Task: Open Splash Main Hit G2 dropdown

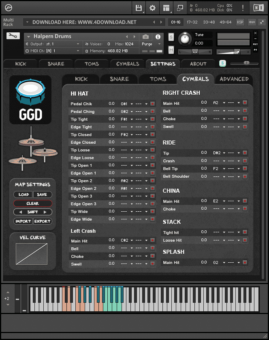Action: (x=219, y=262)
